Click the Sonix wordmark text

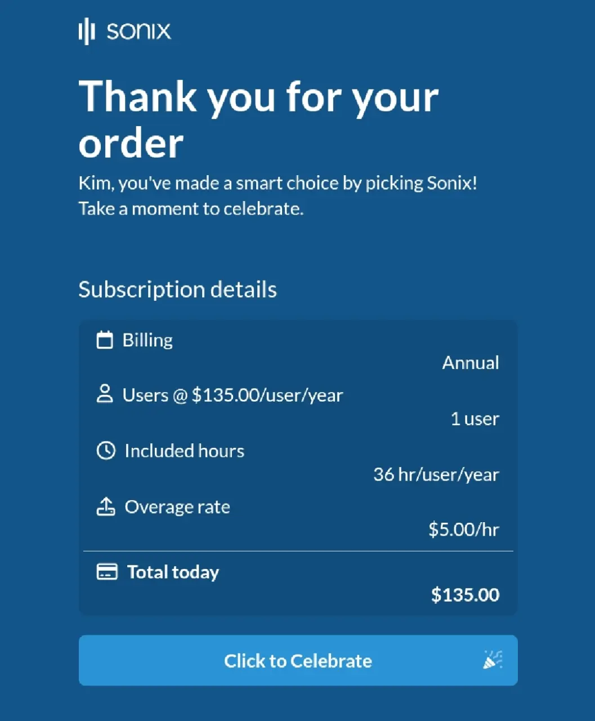tap(138, 31)
